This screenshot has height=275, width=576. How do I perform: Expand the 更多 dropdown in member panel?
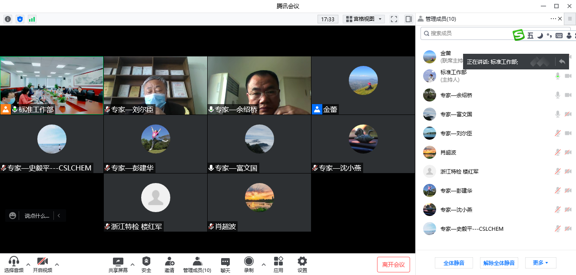click(540, 263)
